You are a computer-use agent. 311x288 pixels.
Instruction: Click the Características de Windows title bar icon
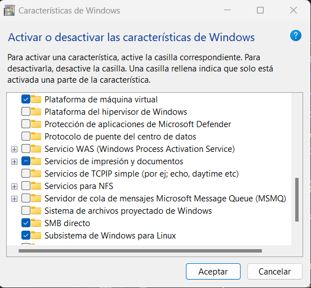[x=10, y=11]
